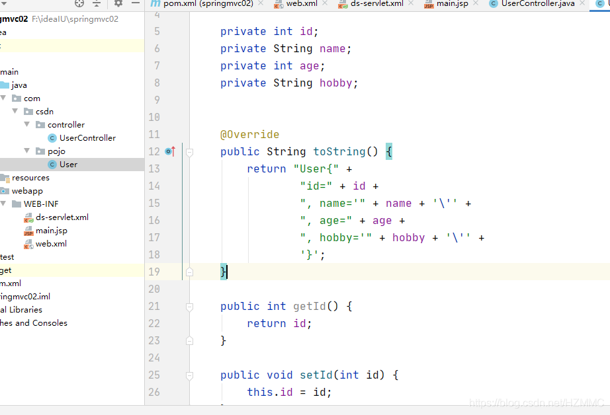The width and height of the screenshot is (610, 415).
Task: Click the setId method name
Action: [316, 375]
